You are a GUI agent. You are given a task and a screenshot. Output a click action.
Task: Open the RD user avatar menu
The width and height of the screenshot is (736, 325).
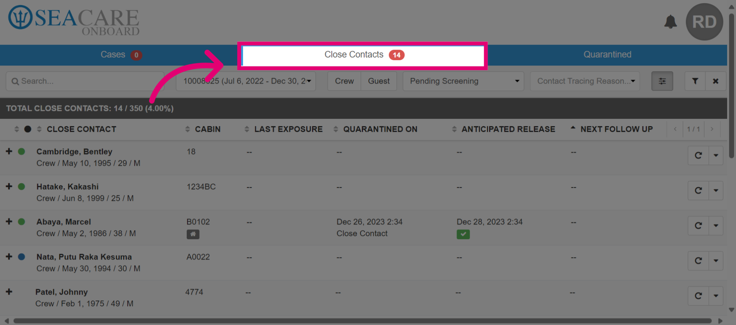[704, 22]
